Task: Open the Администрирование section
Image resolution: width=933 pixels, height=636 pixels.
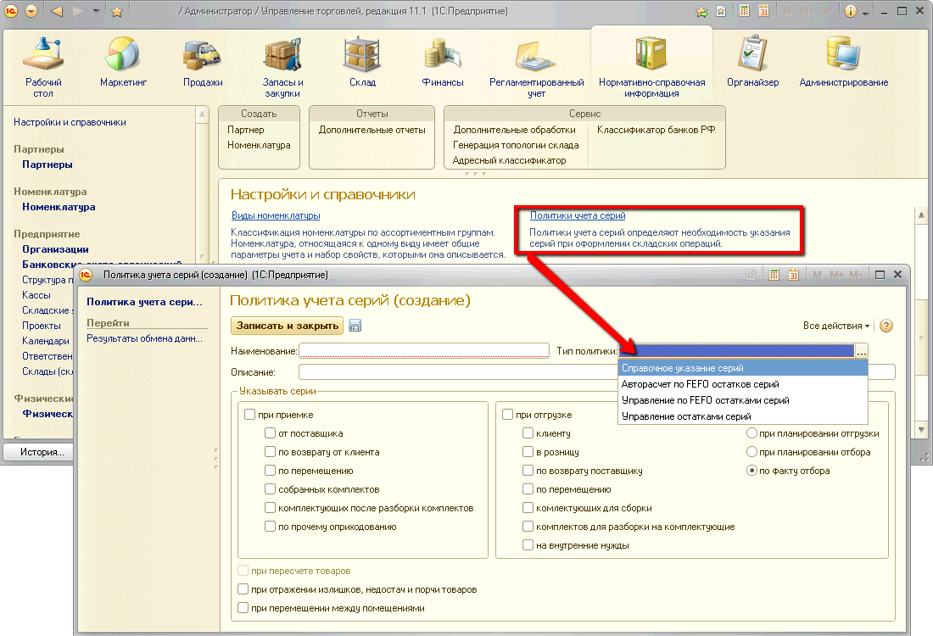Action: coord(843,61)
